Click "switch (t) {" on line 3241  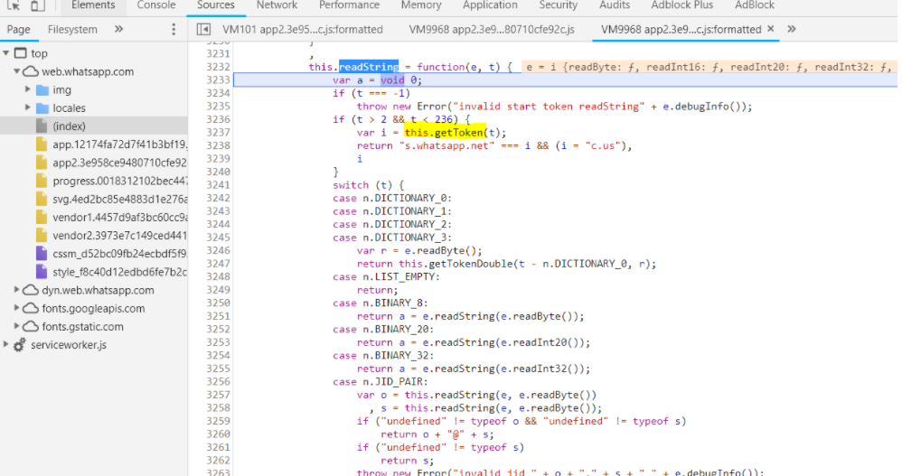[368, 185]
